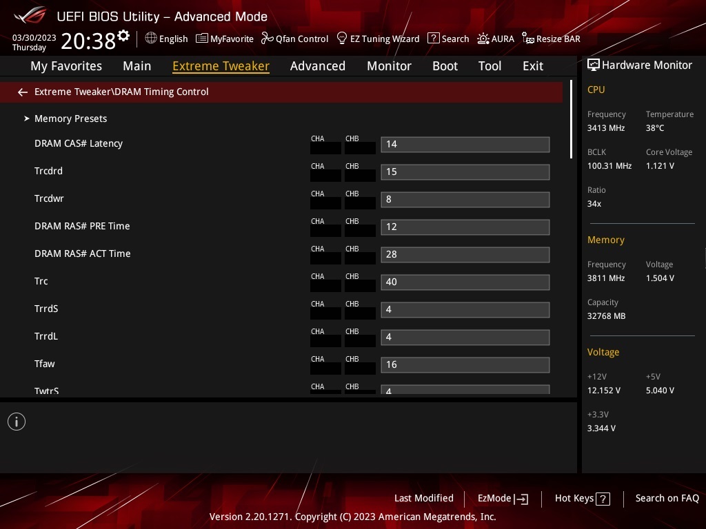
Task: Click the Last Modified button
Action: (x=424, y=499)
